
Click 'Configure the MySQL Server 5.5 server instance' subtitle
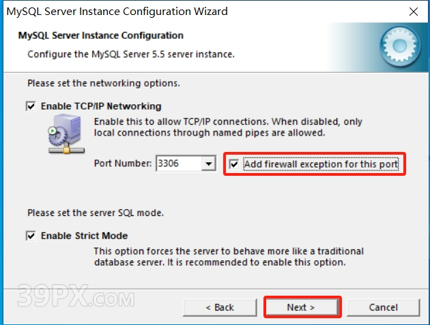(x=131, y=55)
